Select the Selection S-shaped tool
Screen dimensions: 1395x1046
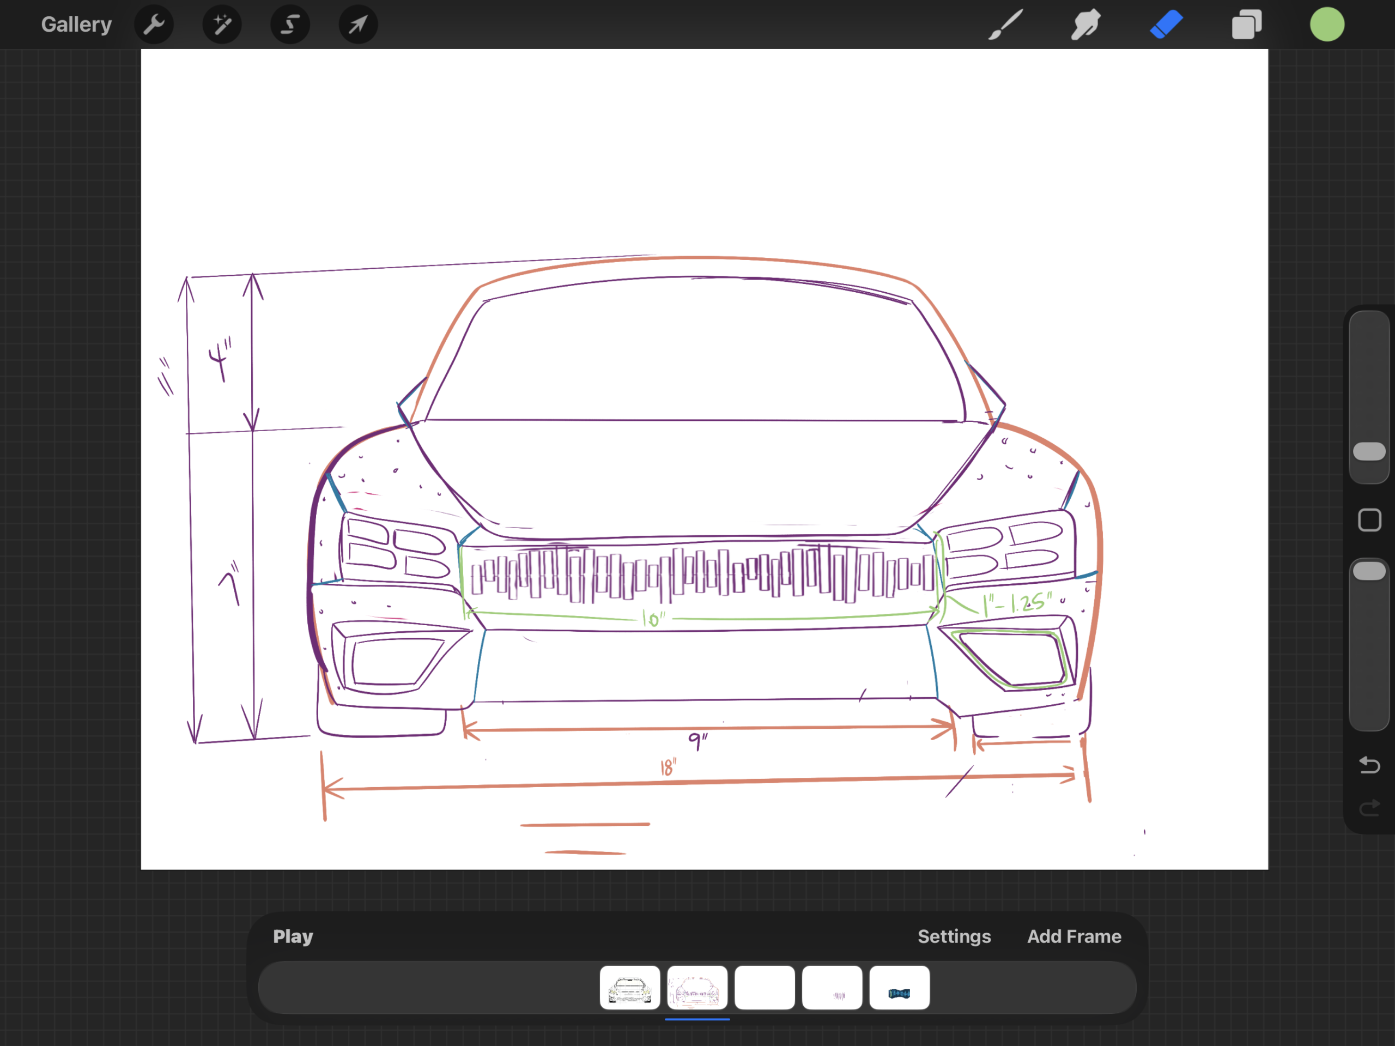point(290,25)
